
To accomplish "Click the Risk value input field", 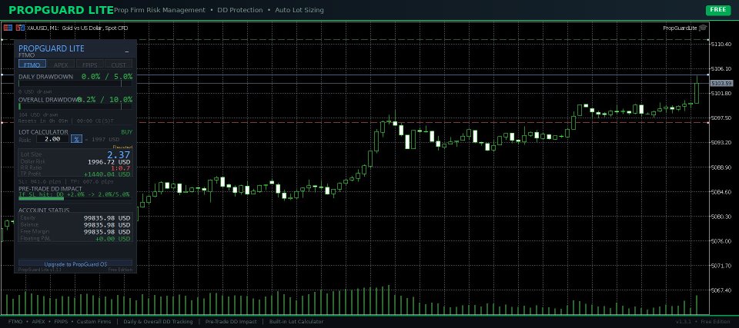I will click(52, 139).
